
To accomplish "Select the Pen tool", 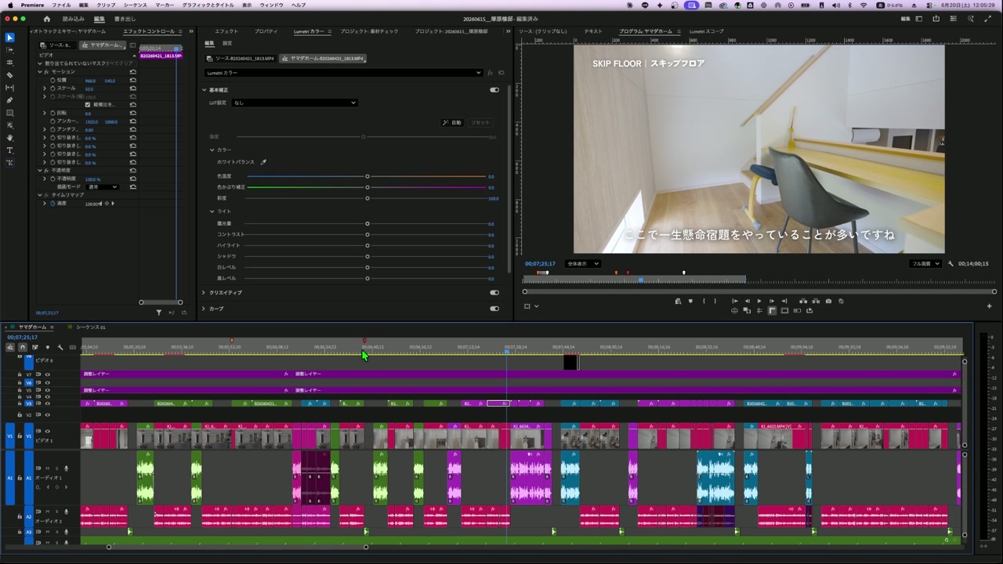I will (10, 100).
